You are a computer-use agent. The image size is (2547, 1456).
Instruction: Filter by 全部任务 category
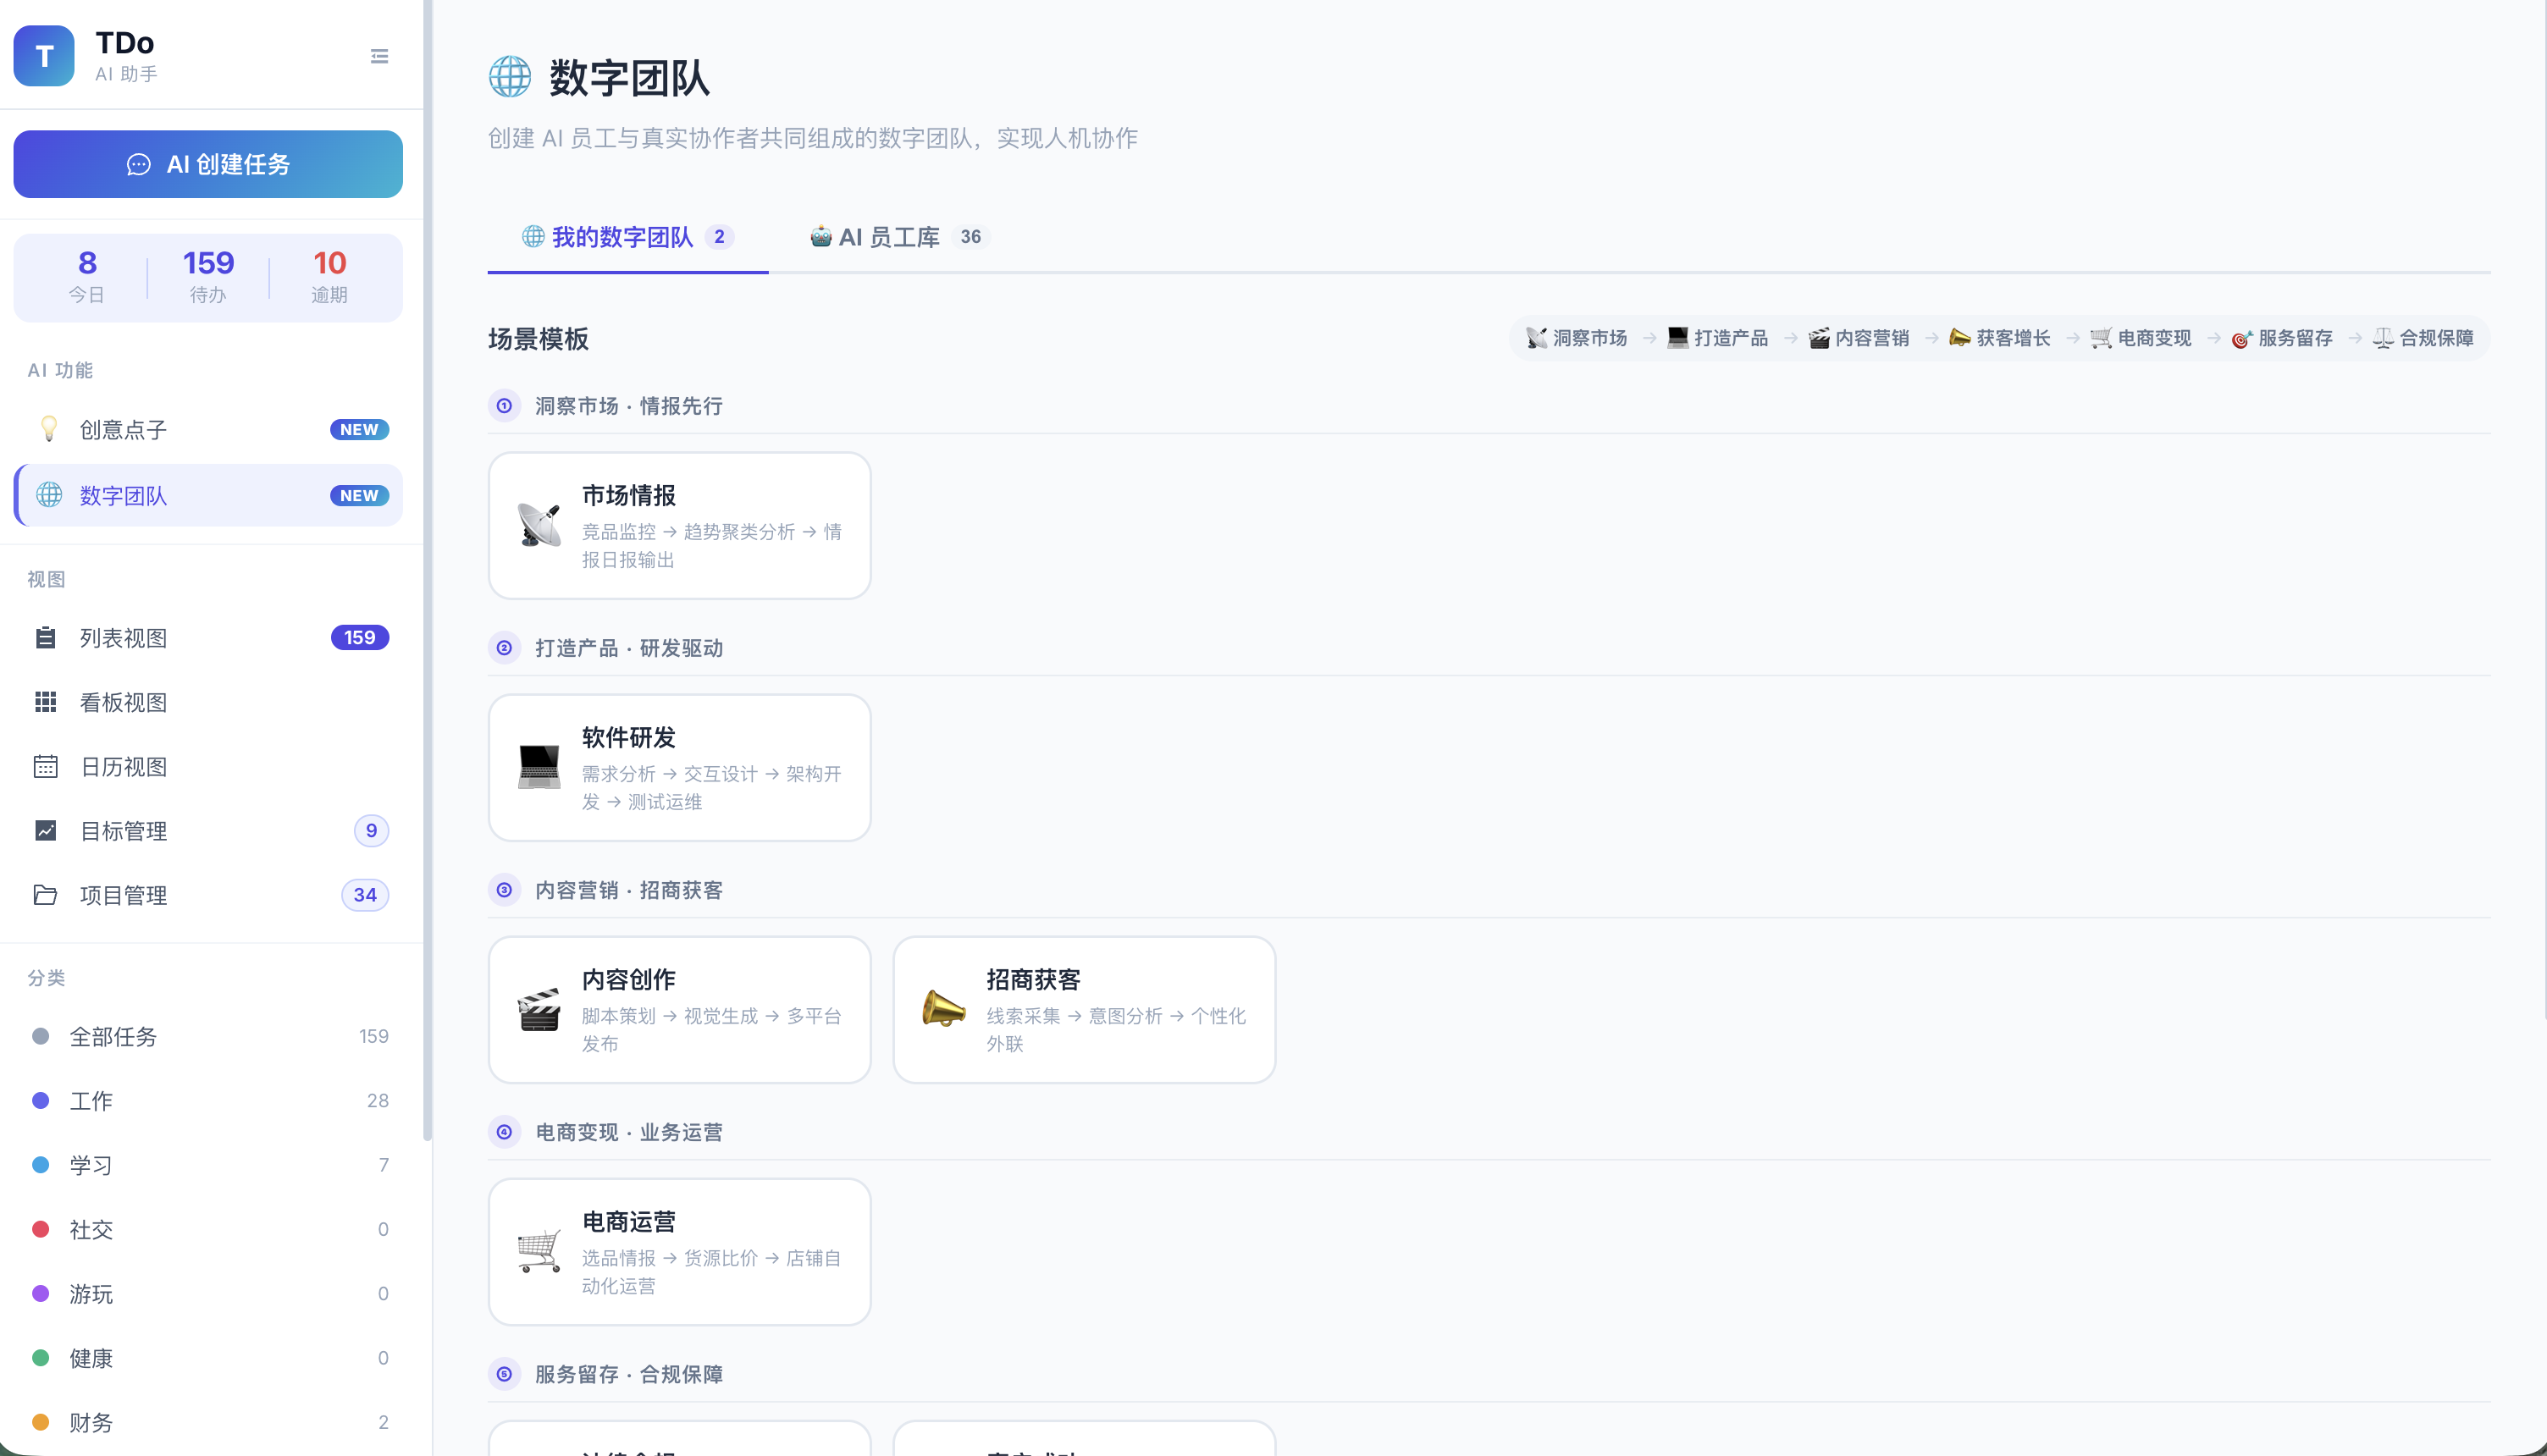click(209, 1036)
